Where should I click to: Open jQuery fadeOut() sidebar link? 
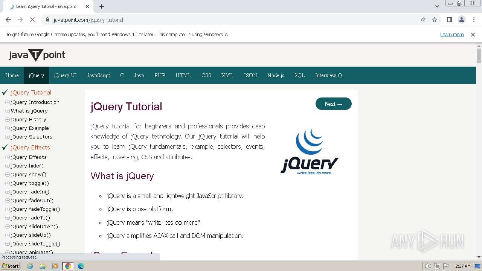pos(32,200)
